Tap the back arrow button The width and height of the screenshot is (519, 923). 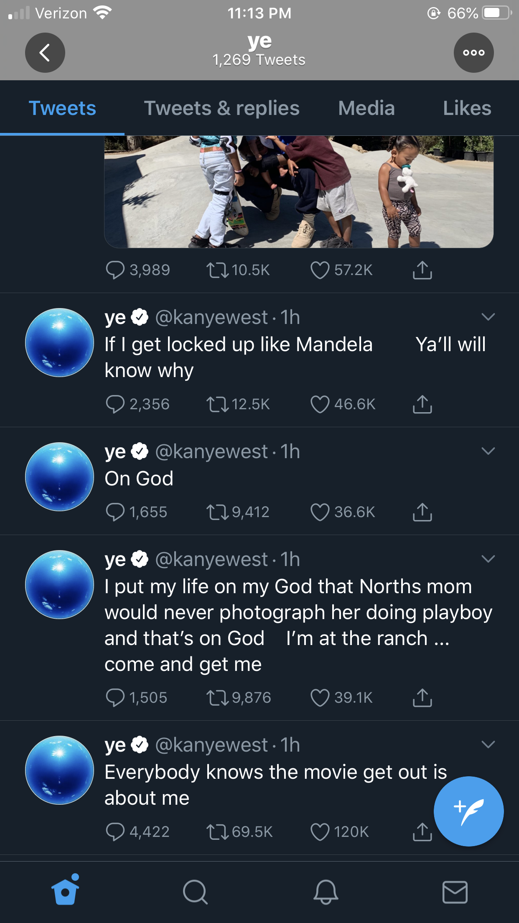pyautogui.click(x=45, y=53)
